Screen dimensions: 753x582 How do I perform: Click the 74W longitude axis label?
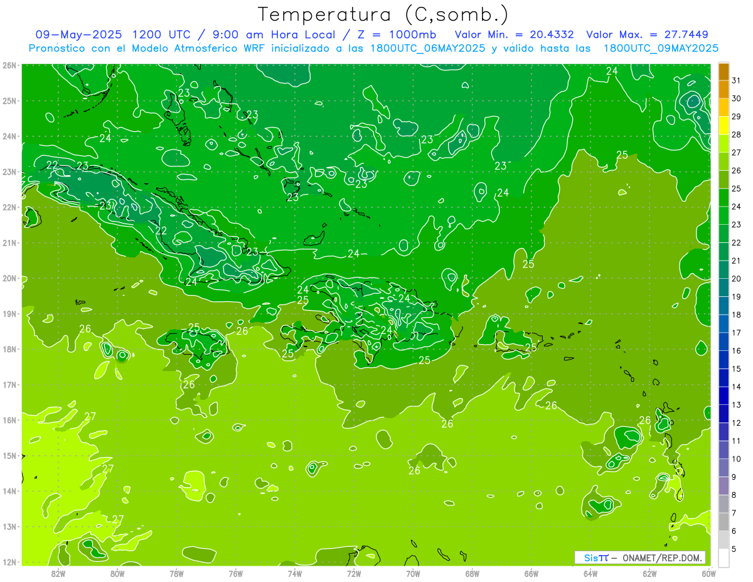[295, 573]
